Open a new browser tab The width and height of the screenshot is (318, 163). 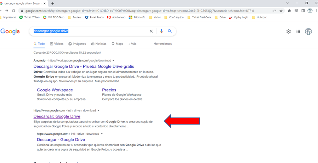click(53, 4)
